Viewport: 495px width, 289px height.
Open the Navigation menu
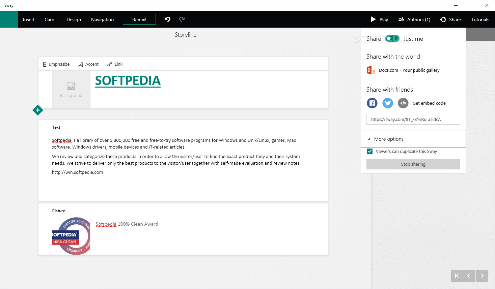[102, 20]
